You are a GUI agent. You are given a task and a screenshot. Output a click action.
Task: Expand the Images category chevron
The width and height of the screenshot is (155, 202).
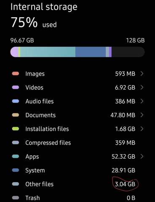(x=142, y=74)
